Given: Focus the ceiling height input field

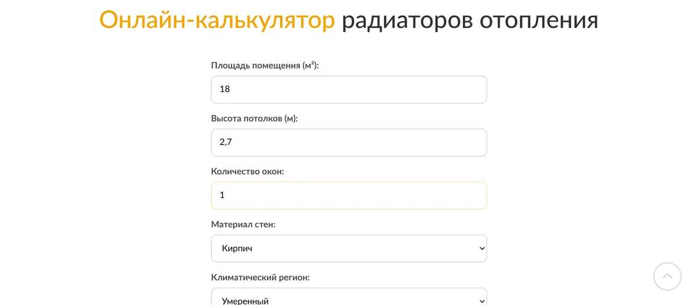Looking at the screenshot, I should click(349, 143).
